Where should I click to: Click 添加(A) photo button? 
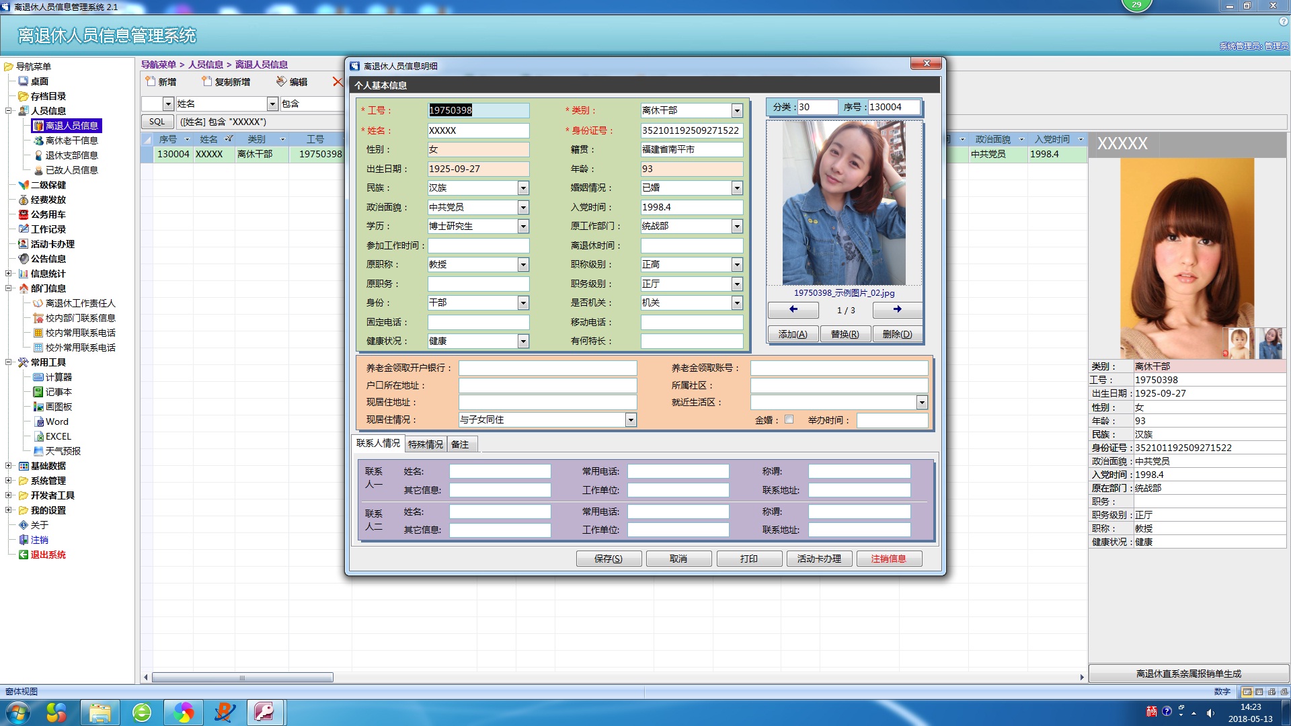(793, 334)
